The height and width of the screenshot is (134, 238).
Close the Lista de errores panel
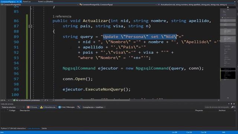pyautogui.click(x=234, y=104)
